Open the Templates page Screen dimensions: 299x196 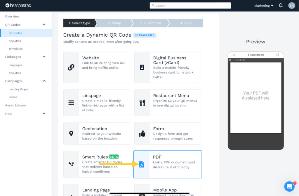point(16,49)
